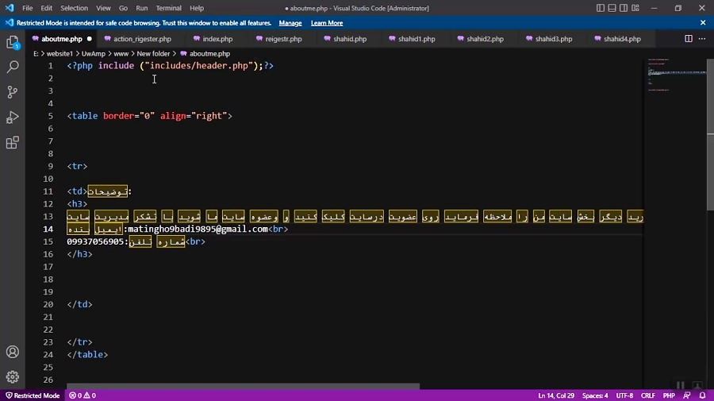Toggle Panel layout icon
This screenshot has height=401, width=714.
(x=612, y=8)
